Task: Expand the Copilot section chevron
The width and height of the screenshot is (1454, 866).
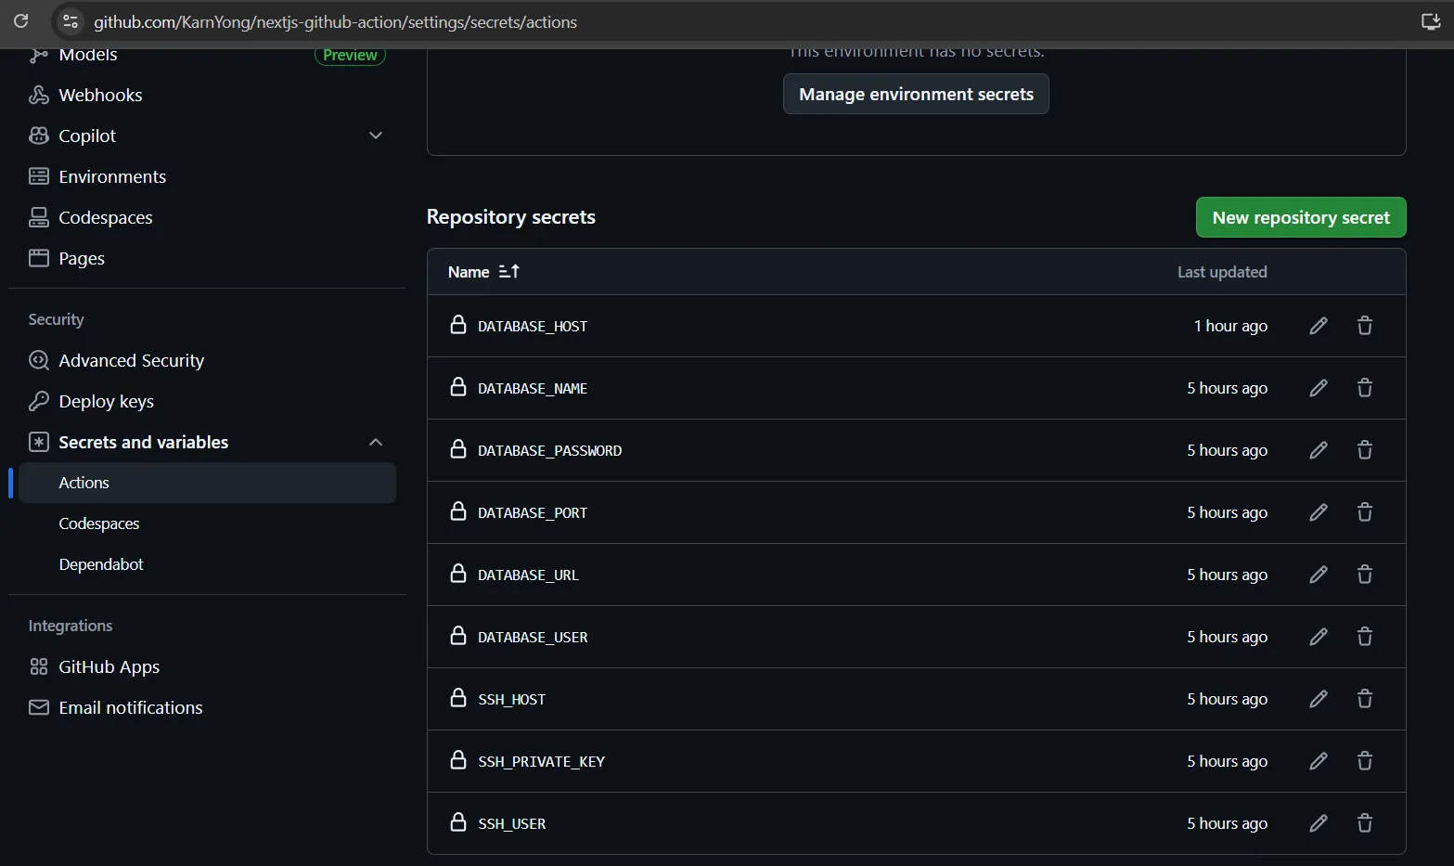Action: pyautogui.click(x=376, y=135)
